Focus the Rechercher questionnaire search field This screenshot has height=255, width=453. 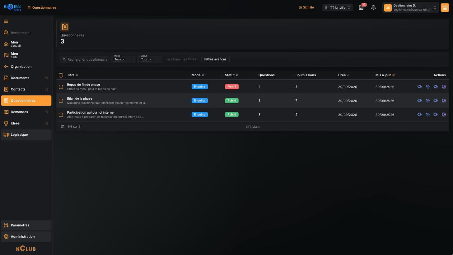(x=85, y=59)
